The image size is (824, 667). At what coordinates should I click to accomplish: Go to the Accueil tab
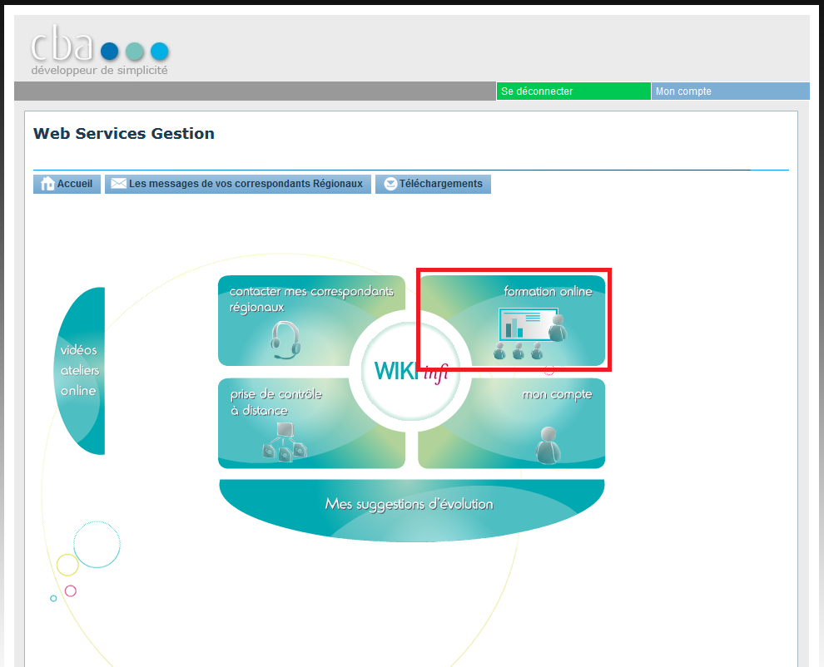pyautogui.click(x=67, y=184)
